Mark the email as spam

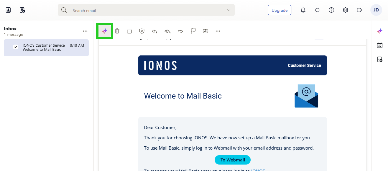point(142,31)
